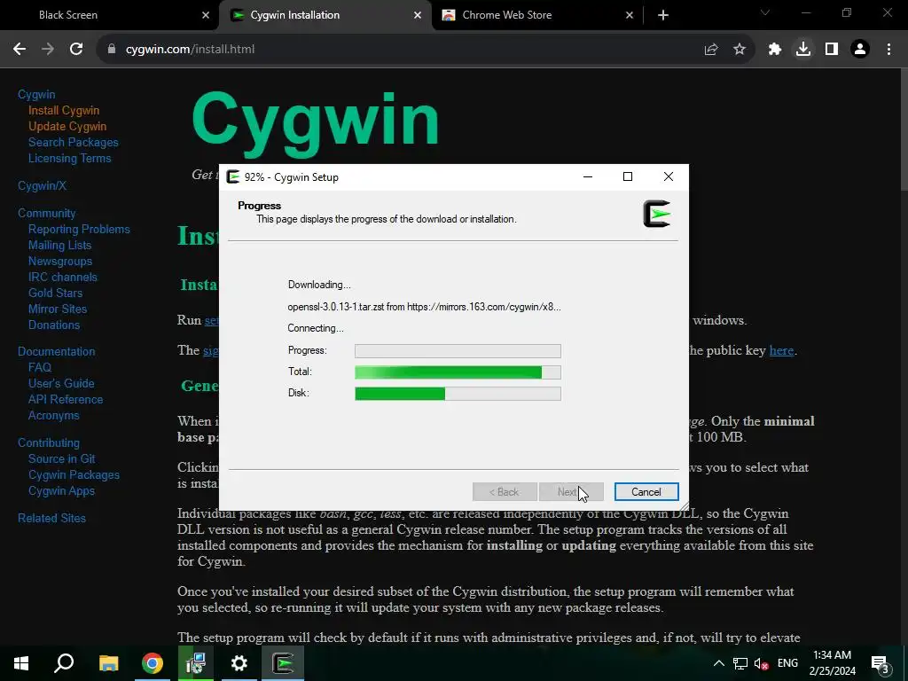908x681 pixels.
Task: Click Cancel in Cygwin Setup
Action: 646,491
